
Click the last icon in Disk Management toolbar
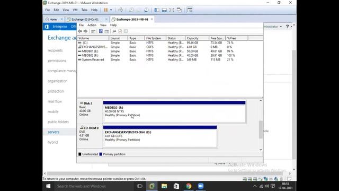point(126,31)
